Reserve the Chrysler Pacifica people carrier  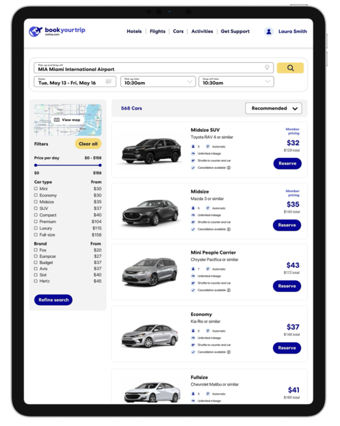click(x=287, y=287)
